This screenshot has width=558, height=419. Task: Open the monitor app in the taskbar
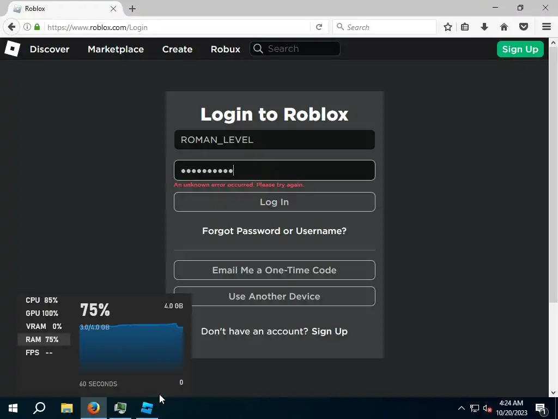pyautogui.click(x=120, y=408)
